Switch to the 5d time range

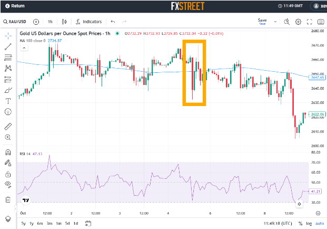(x=66, y=223)
